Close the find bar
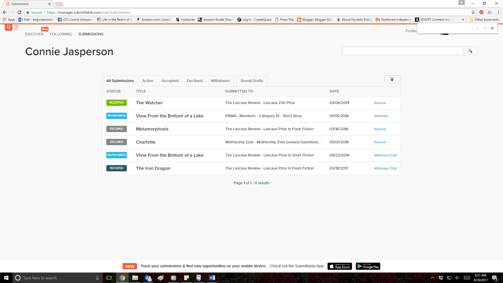Image resolution: width=503 pixels, height=283 pixels. [x=492, y=28]
